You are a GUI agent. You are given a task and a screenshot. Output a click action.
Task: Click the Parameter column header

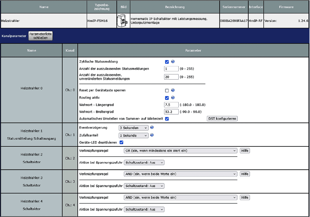click(193, 51)
